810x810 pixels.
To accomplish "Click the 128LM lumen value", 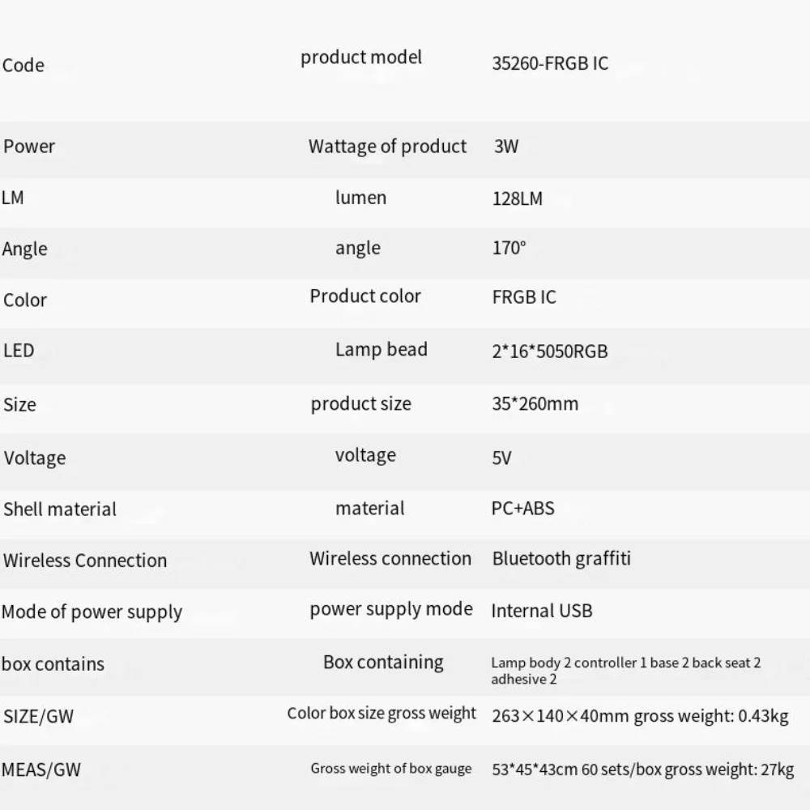I will [x=518, y=198].
